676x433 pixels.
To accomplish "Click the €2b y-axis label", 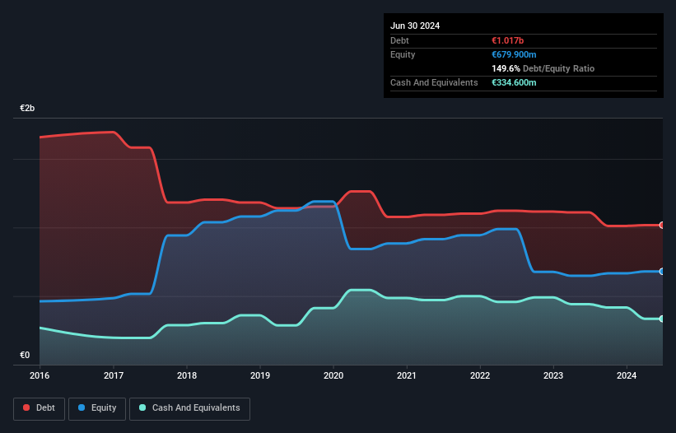I will tap(27, 108).
